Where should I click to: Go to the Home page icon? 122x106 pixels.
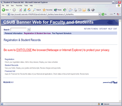(29, 10)
